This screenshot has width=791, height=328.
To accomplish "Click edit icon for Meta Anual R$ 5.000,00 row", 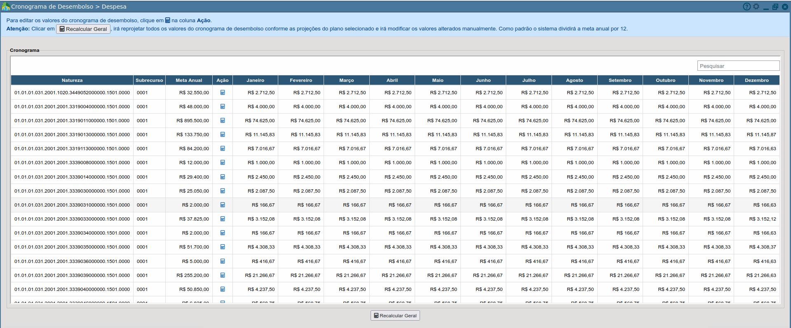I will [223, 261].
